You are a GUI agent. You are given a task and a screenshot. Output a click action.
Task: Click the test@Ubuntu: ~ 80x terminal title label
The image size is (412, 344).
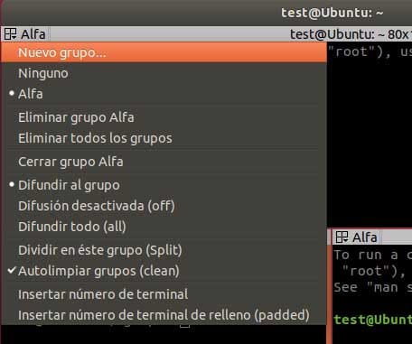351,34
